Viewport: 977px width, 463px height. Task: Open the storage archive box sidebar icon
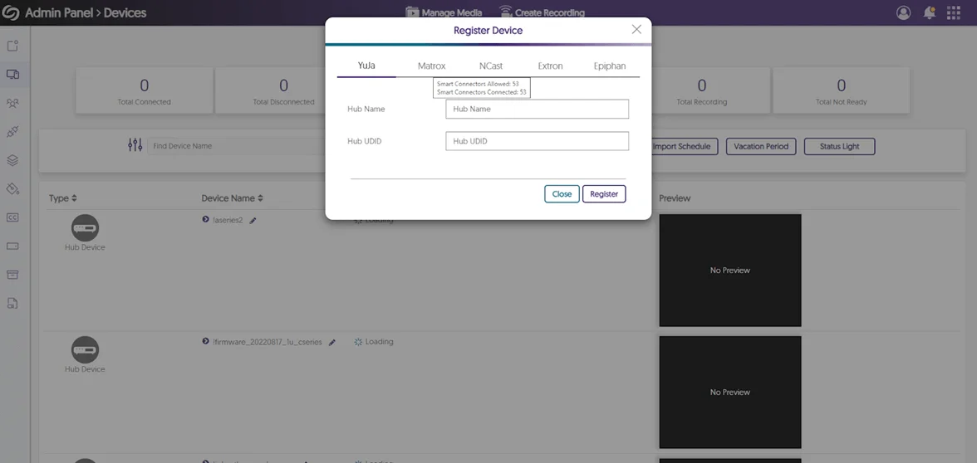(x=12, y=275)
